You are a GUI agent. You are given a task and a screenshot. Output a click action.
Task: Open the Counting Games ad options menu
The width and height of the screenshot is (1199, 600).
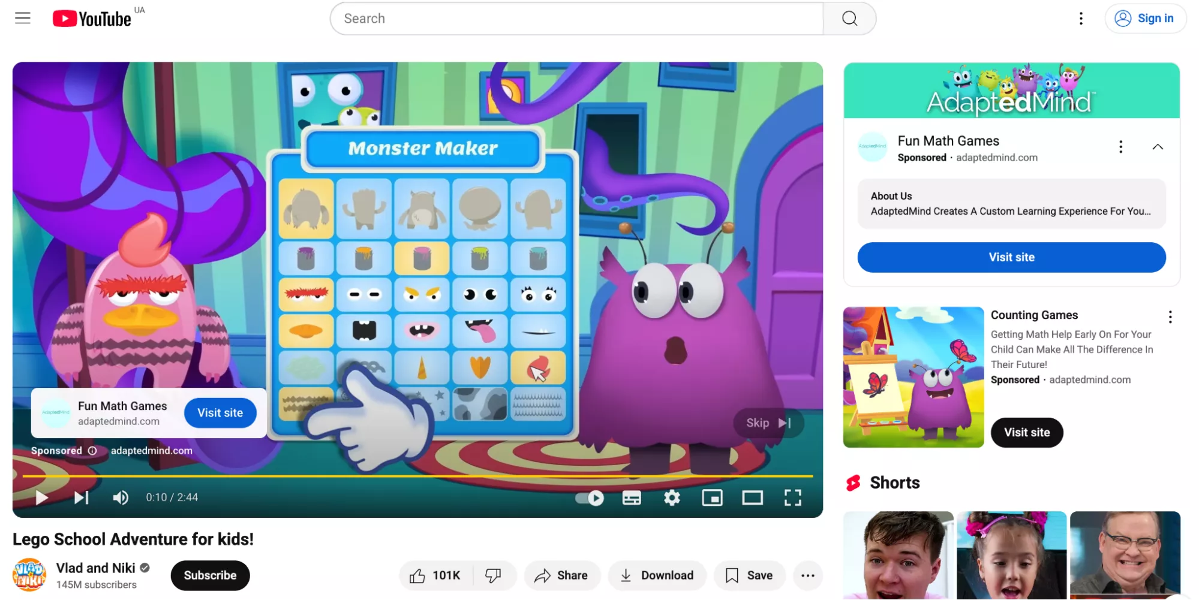pos(1170,316)
